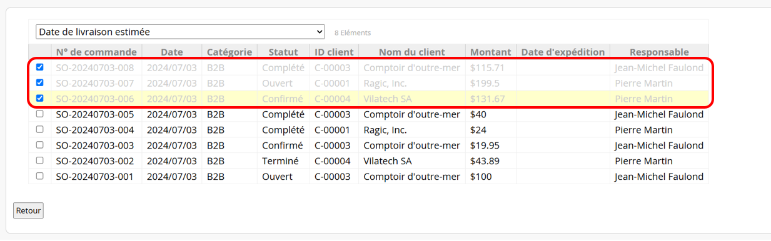Click the '8 Eléments' count label

pos(353,32)
